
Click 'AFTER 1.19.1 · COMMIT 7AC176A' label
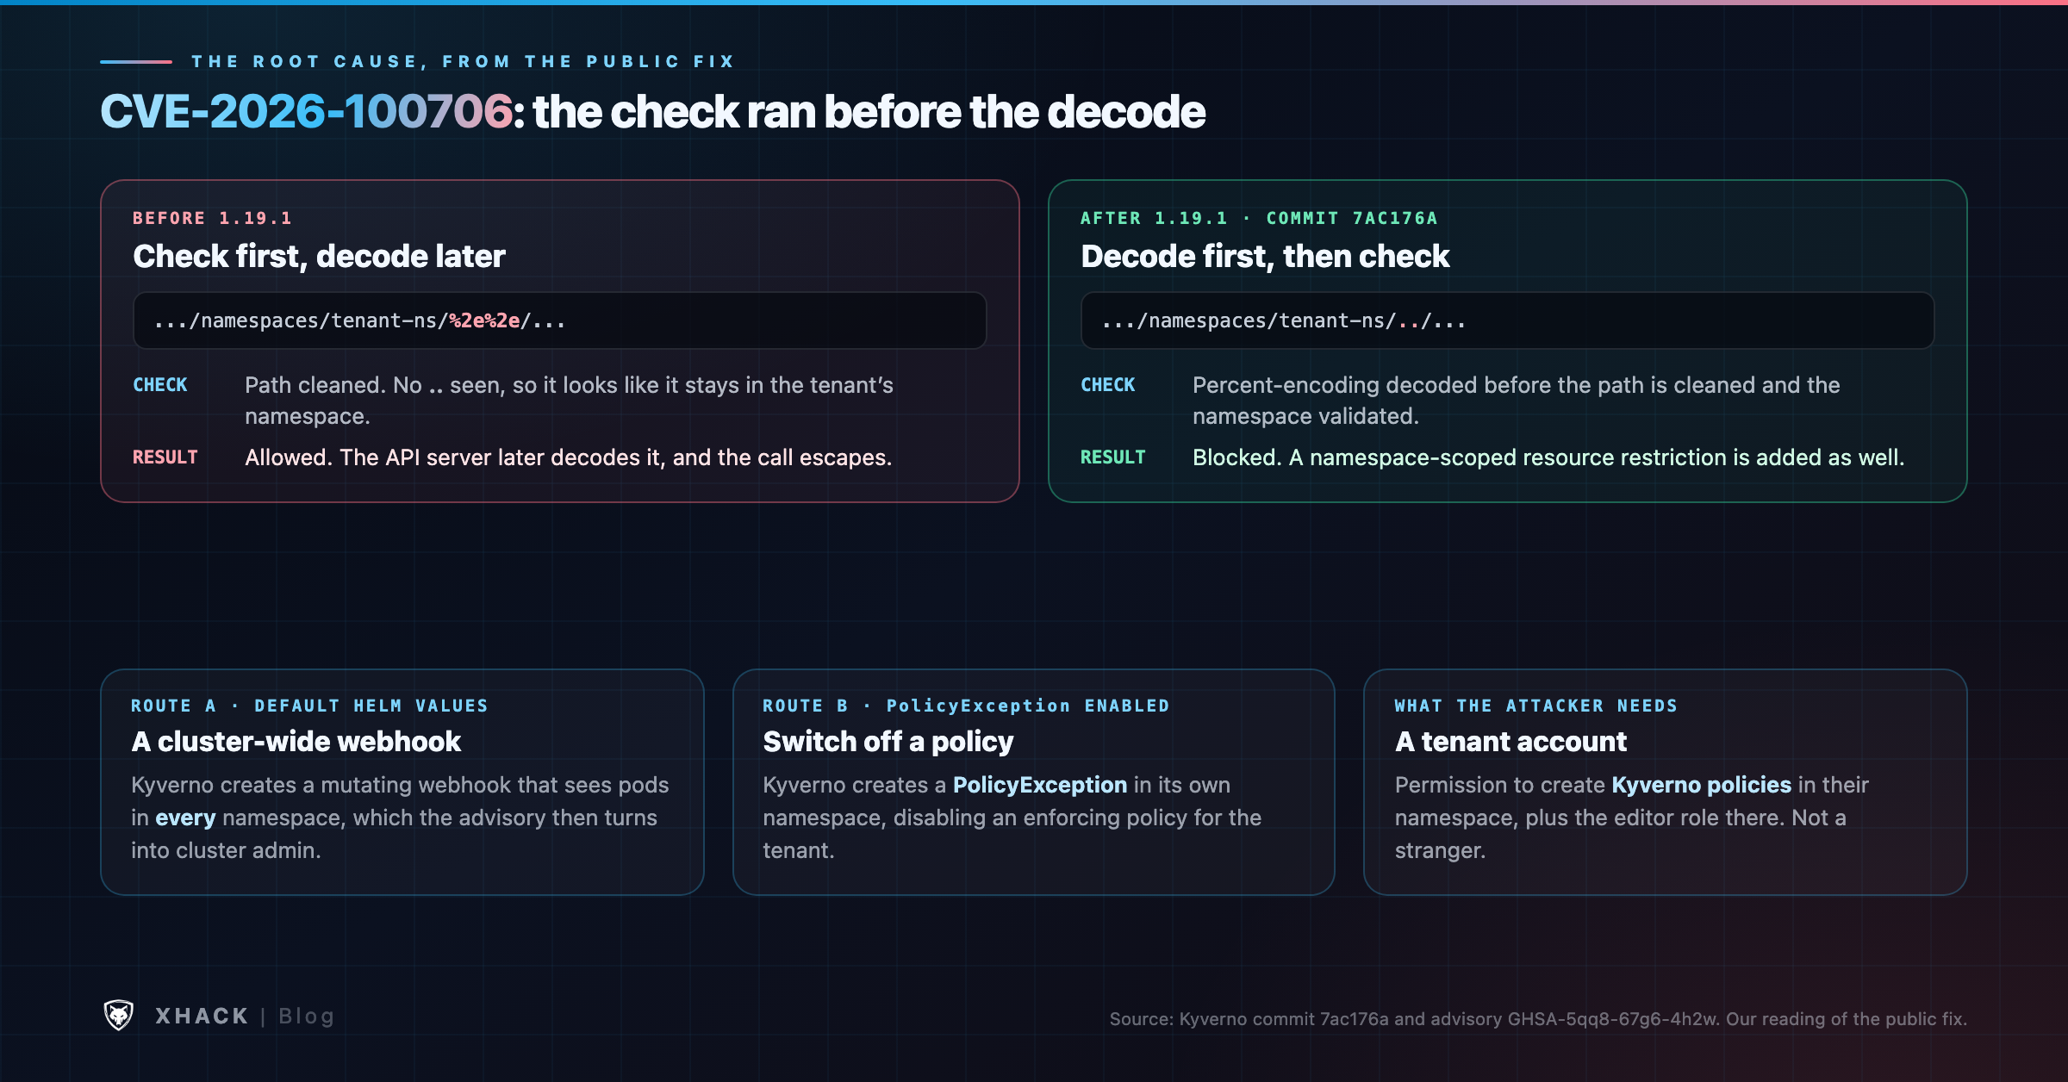tap(1259, 218)
